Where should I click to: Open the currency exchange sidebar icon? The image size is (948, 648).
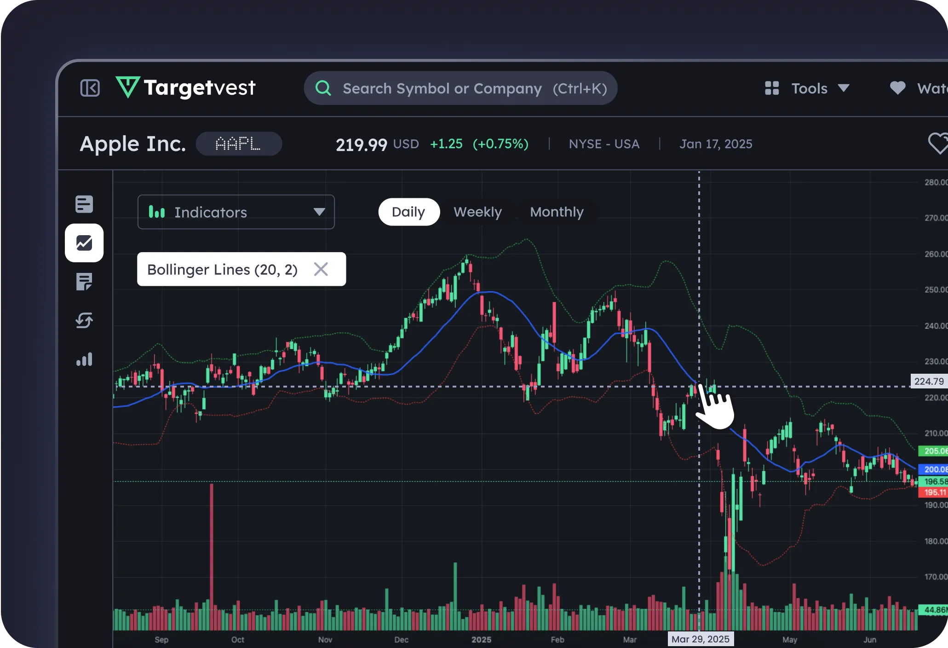84,320
